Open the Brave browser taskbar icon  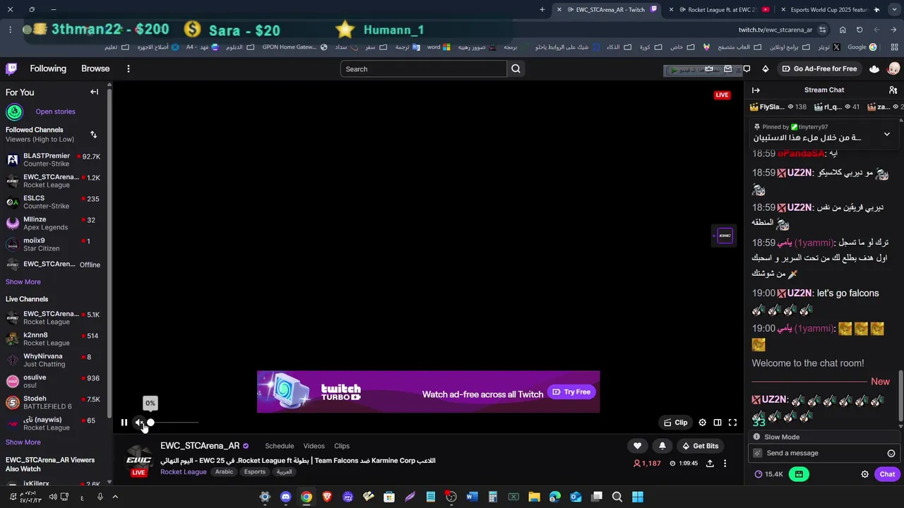tap(327, 497)
